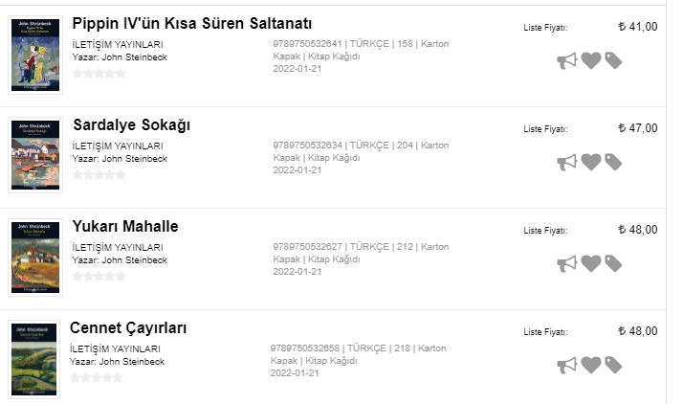Open the Cennet Çayırları book title

(128, 329)
